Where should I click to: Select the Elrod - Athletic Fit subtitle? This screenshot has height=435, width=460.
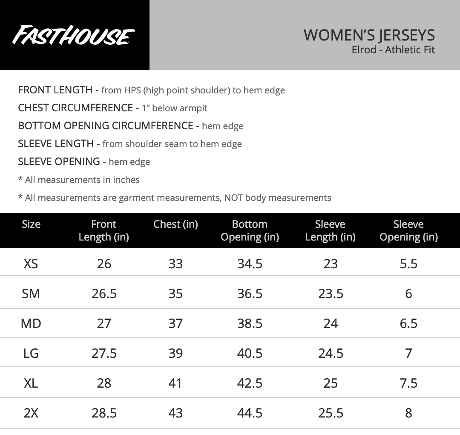393,49
